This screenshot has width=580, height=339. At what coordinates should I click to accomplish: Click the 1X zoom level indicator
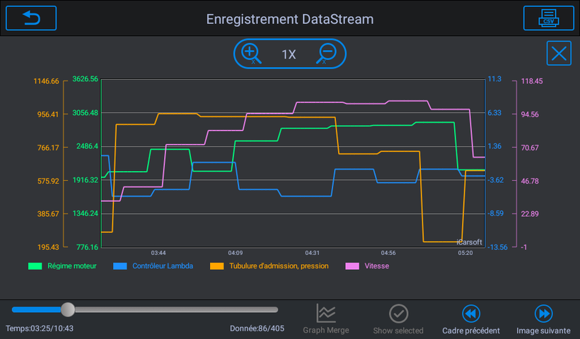pyautogui.click(x=289, y=54)
